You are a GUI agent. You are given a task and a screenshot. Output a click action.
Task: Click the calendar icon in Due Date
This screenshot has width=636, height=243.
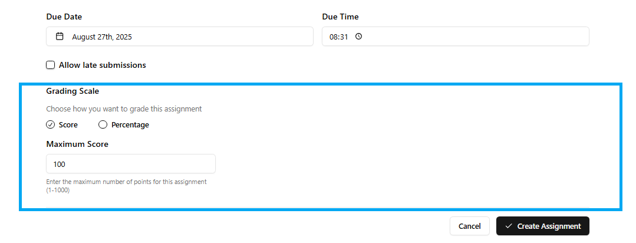(x=60, y=37)
